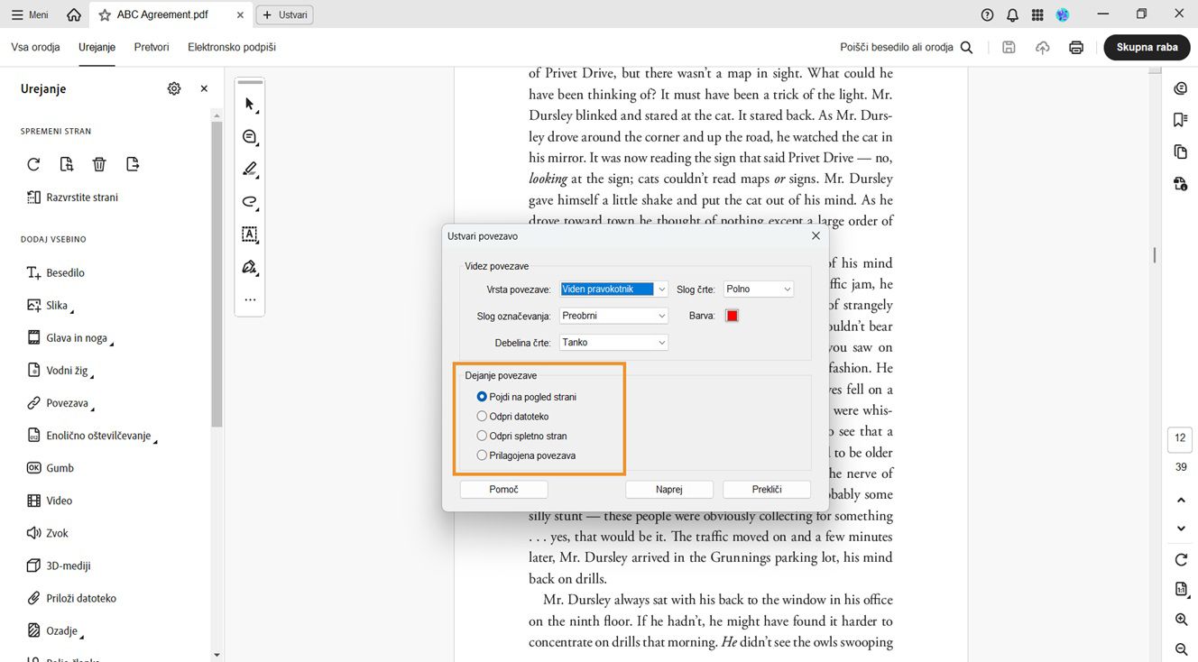Zoom out on the page
The image size is (1198, 662).
point(1181,649)
